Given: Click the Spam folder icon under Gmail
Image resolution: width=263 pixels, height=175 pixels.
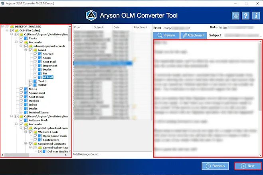Looking at the screenshot, I should (x=40, y=58).
